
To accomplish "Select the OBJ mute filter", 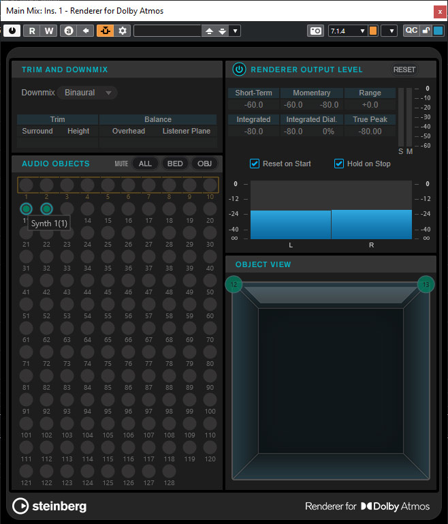I will tap(205, 164).
